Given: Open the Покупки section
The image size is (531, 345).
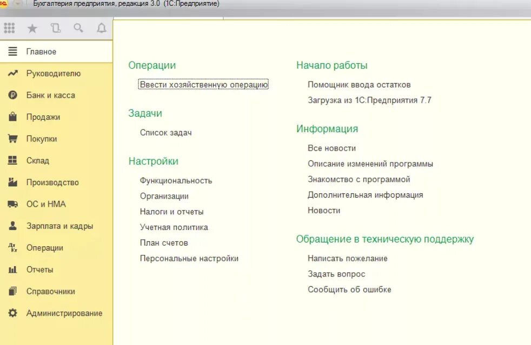Looking at the screenshot, I should pyautogui.click(x=42, y=139).
